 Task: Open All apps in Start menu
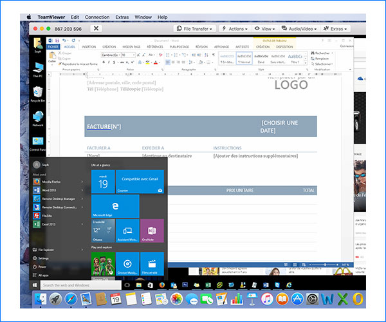[x=43, y=274]
